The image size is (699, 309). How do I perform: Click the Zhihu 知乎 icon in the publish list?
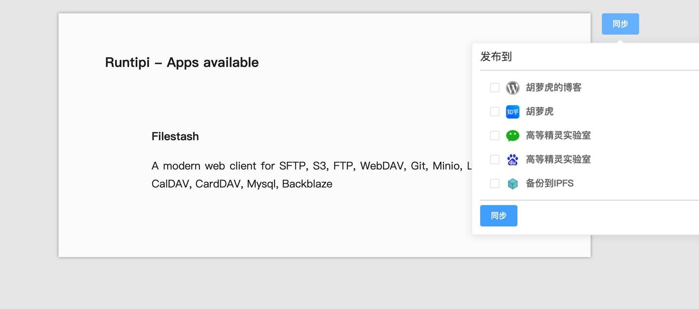[x=513, y=111]
